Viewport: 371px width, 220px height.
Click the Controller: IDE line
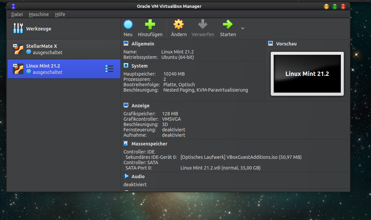coord(139,152)
